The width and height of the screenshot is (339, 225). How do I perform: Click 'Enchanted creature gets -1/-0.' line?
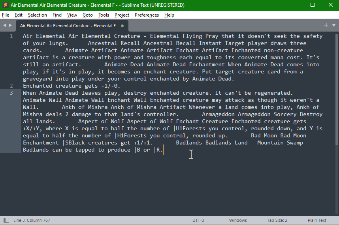coord(72,86)
